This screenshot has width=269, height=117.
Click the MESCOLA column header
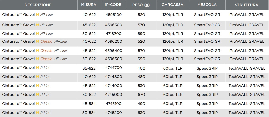click(x=207, y=5)
